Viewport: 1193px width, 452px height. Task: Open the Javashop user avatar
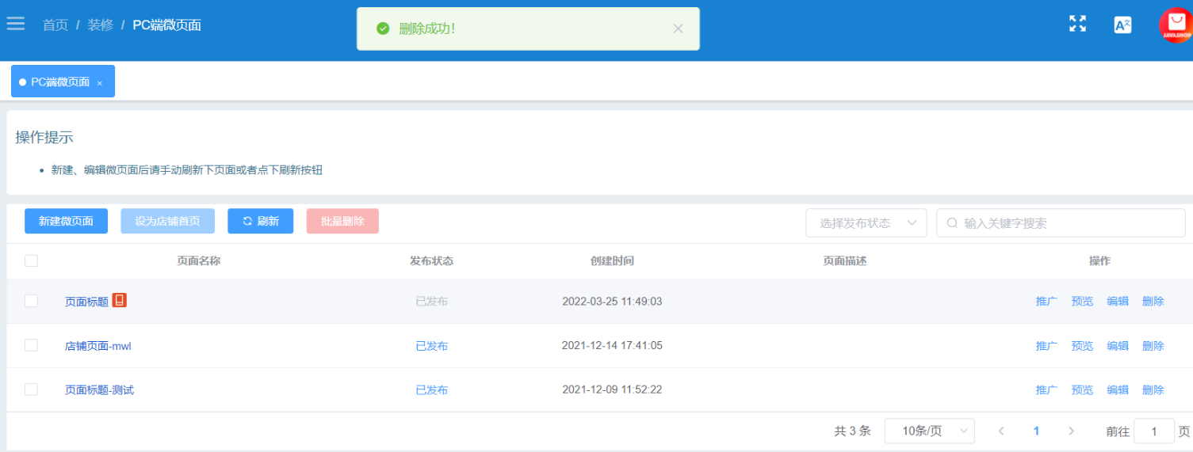(x=1176, y=25)
